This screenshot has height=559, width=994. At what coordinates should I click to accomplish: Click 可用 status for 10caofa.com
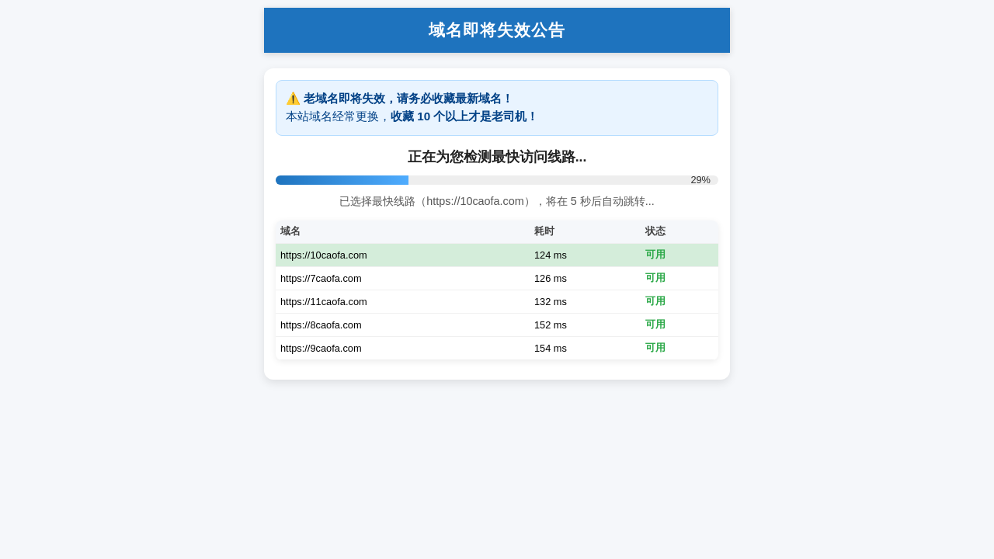(x=655, y=255)
